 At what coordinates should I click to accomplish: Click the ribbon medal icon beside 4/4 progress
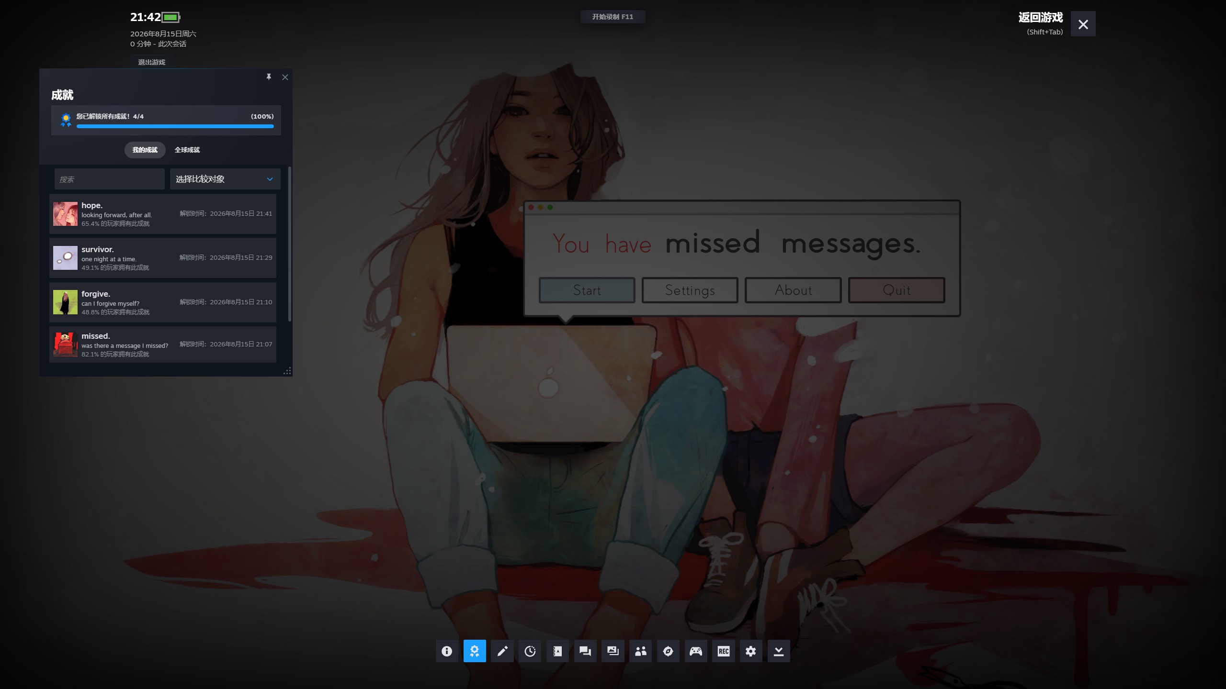[66, 120]
